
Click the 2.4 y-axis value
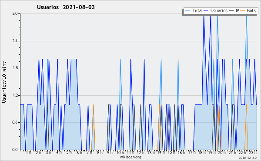(x=15, y=41)
